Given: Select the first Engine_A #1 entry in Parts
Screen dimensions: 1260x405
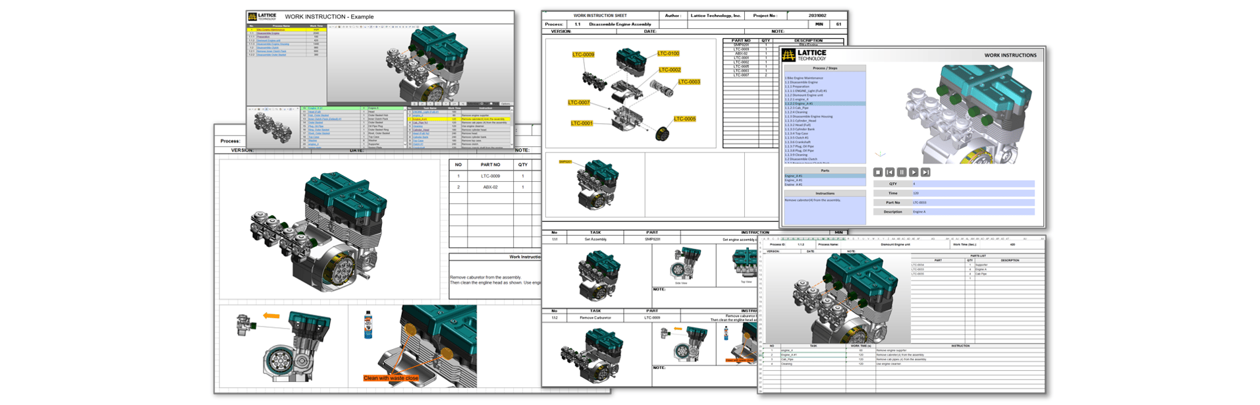Looking at the screenshot, I should 794,176.
